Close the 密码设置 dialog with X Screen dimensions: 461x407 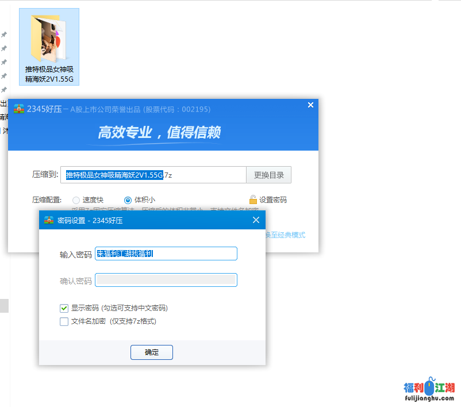[256, 220]
